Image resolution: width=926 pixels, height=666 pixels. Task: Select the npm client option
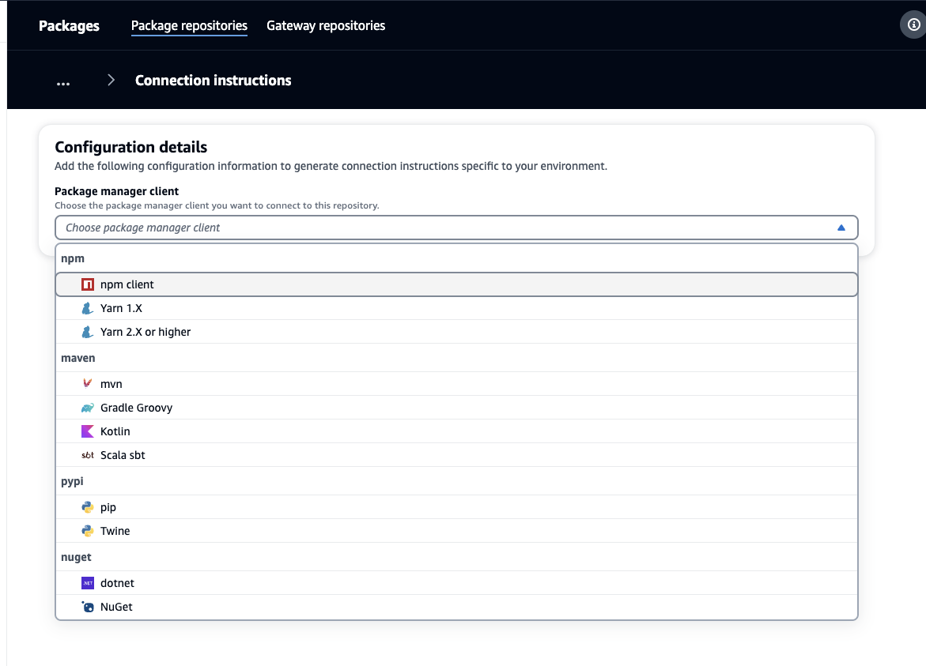tap(456, 284)
